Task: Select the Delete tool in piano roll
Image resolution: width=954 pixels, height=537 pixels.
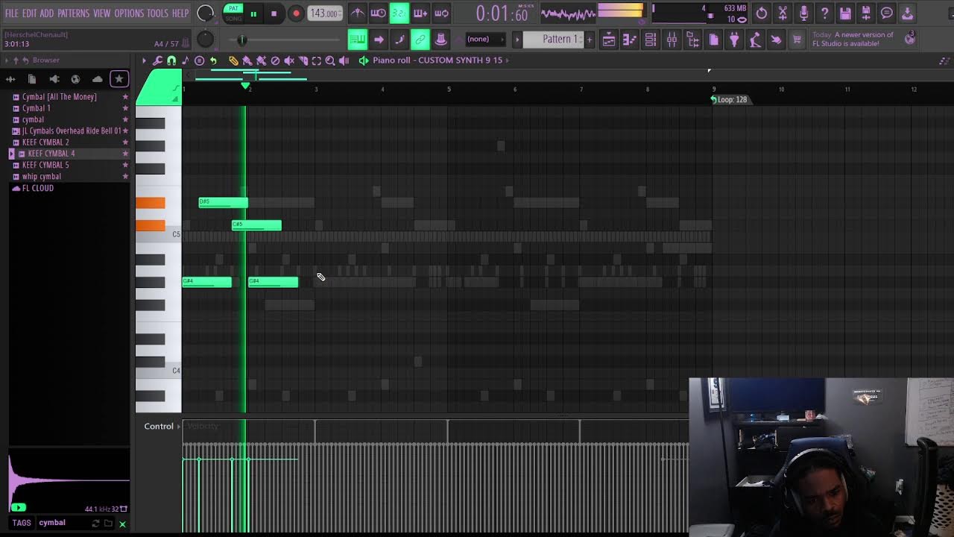Action: click(x=275, y=60)
